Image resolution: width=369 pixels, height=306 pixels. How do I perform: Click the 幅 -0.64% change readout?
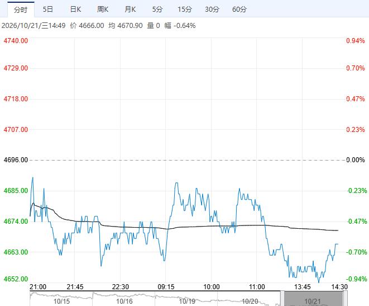pos(180,26)
